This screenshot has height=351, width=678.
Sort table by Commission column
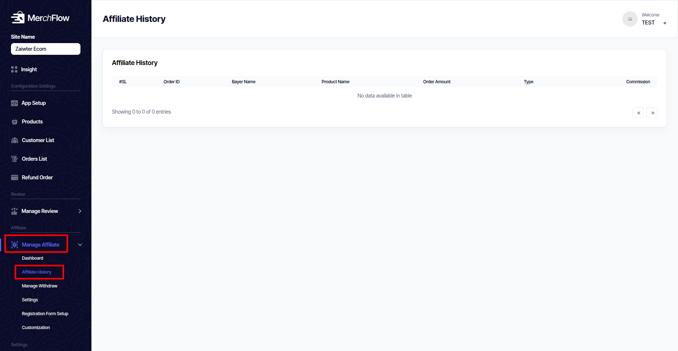[638, 82]
